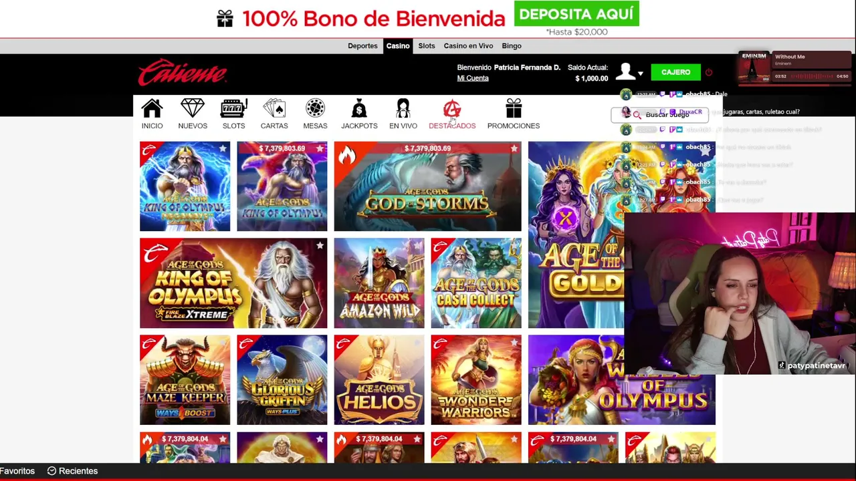
Task: Open the Mi Cuenta link
Action: (473, 78)
